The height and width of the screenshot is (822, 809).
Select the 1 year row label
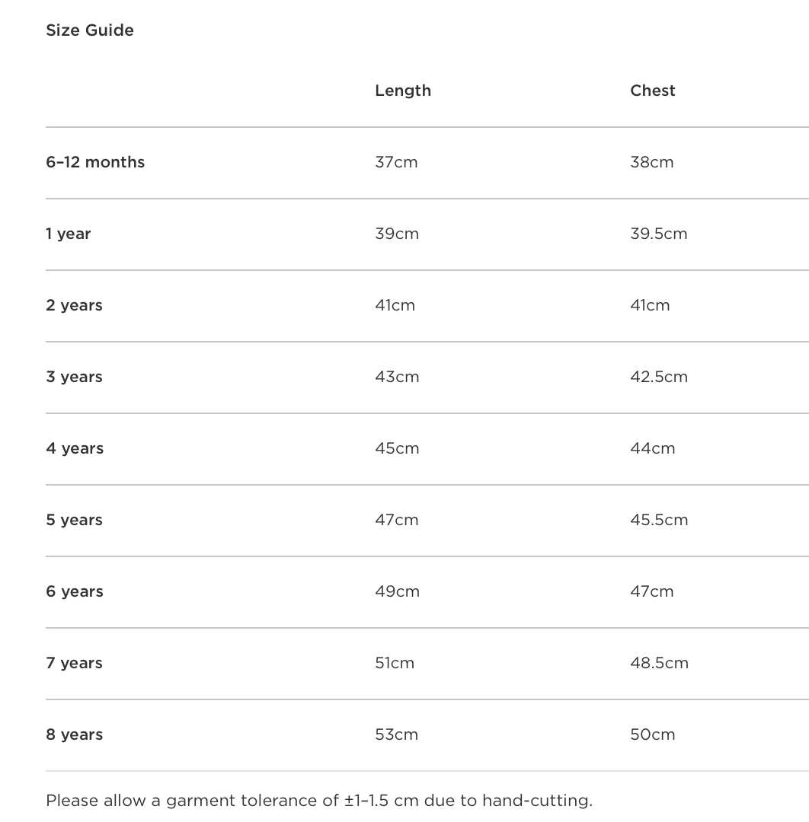(x=69, y=234)
